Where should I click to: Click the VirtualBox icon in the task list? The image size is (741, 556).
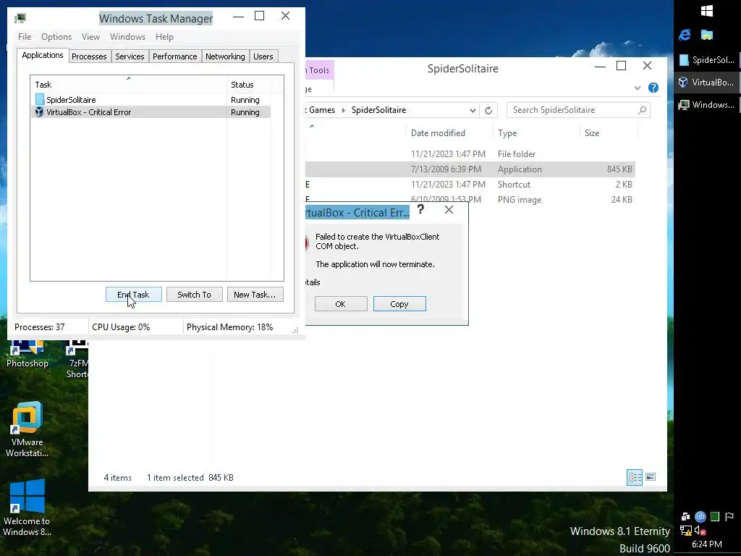coord(39,112)
